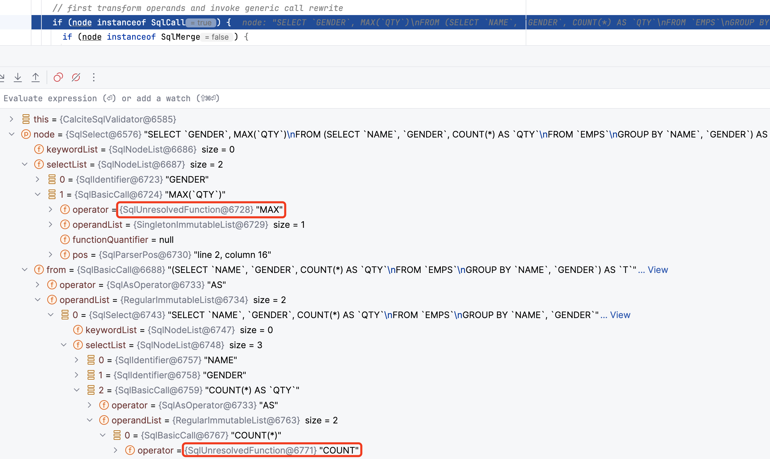Viewport: 770px width, 459px height.
Task: Collapse the node SqlSelect@6576 tree
Action: tap(11, 134)
